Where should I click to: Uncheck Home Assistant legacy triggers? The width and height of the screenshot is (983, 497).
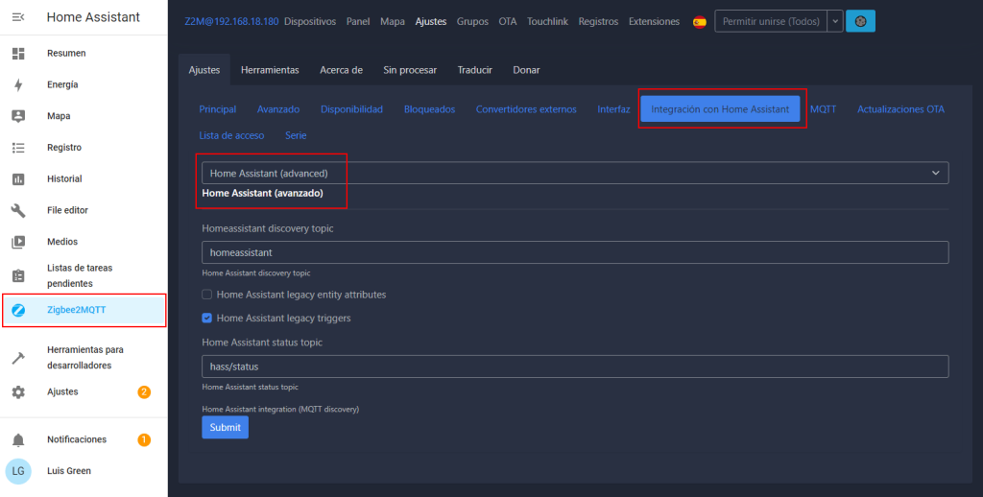(x=207, y=319)
